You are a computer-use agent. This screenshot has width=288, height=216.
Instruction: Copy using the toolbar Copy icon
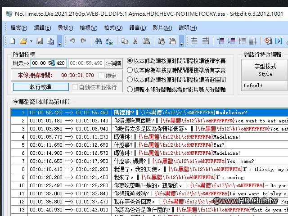pos(125,41)
